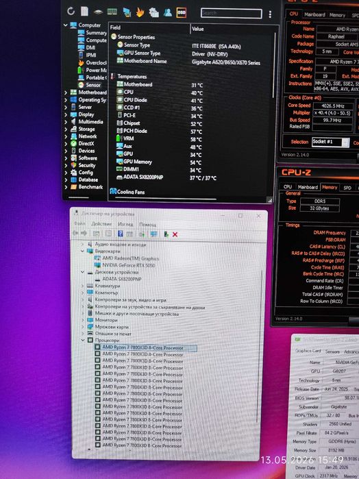Select ADATA SX8200PNP in Device Manager
The height and width of the screenshot is (479, 359).
click(119, 279)
